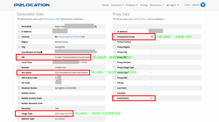Screen dimensions: 219x122
Task: Tick the Local Time checkbox
Action: click(x=19, y=62)
